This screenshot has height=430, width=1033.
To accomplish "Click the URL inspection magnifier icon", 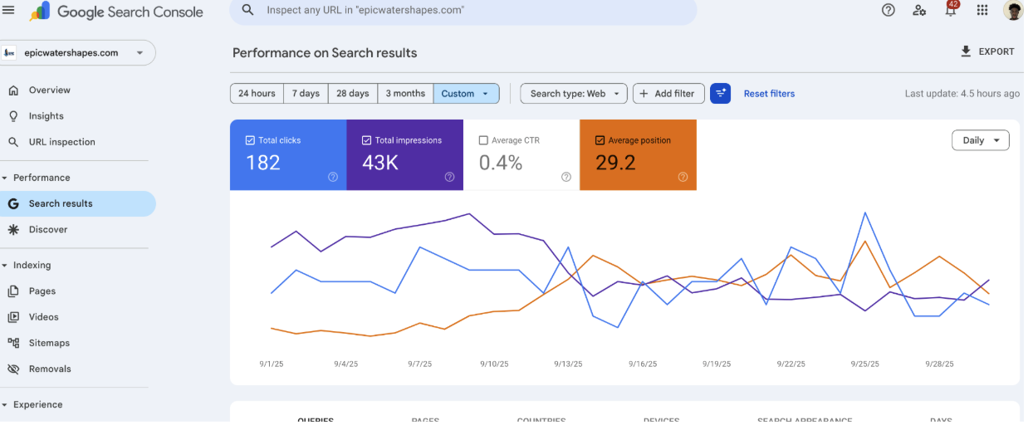I will click(13, 142).
